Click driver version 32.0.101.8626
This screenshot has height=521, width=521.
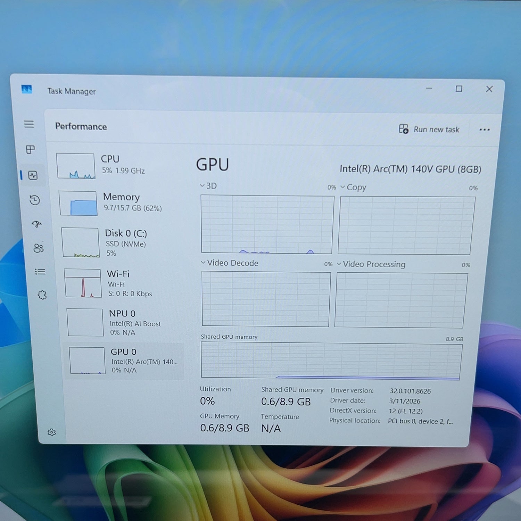[x=410, y=391]
